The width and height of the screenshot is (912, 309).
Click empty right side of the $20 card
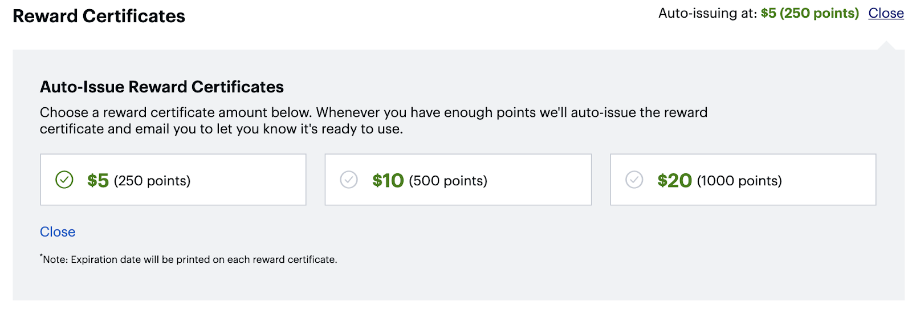coord(832,180)
